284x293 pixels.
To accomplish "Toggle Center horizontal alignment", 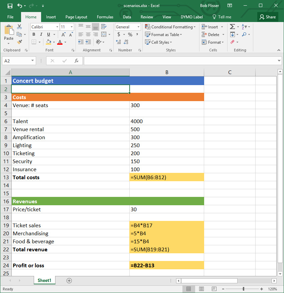I will (88, 34).
